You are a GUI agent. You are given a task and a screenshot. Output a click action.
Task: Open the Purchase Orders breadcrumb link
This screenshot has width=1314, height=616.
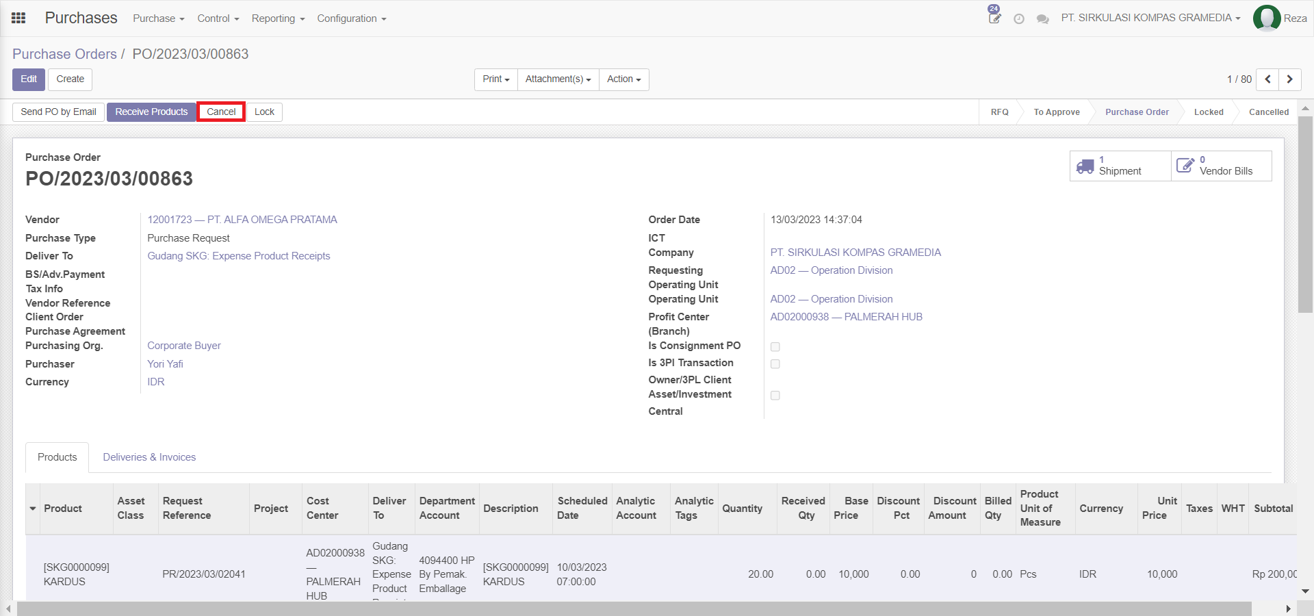pyautogui.click(x=64, y=54)
